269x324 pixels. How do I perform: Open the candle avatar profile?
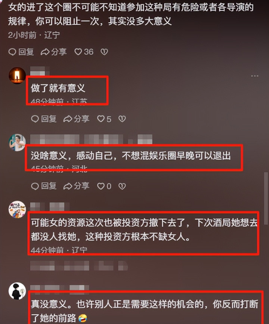[17, 75]
